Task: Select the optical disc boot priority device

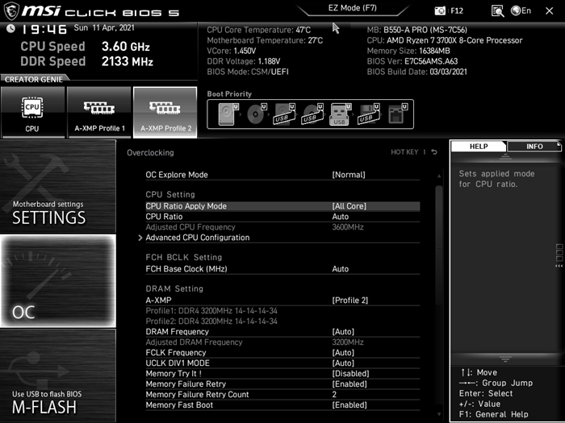Action: 257,114
